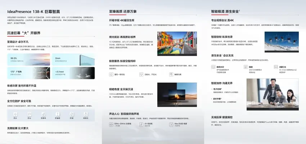
Task: Click the 鸿蒙OS icon
Action: [276, 67]
